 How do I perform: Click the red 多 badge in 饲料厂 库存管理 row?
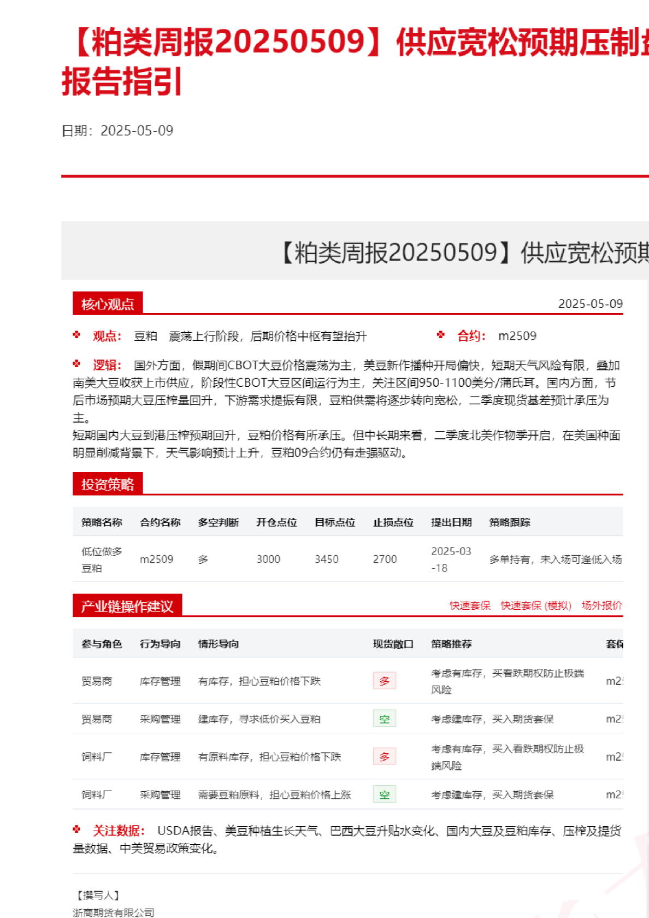coord(385,757)
